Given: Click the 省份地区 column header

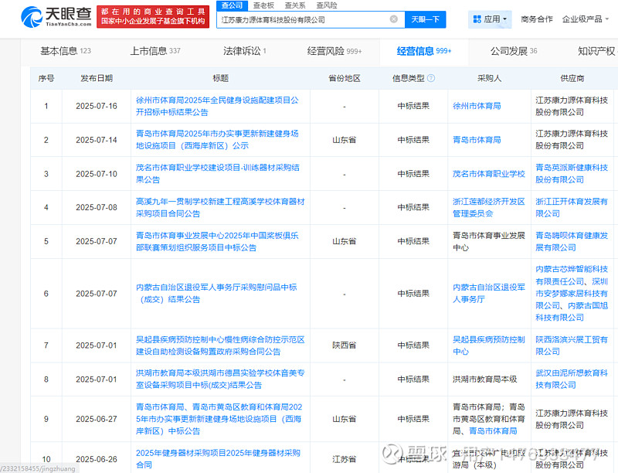Looking at the screenshot, I should (x=345, y=78).
